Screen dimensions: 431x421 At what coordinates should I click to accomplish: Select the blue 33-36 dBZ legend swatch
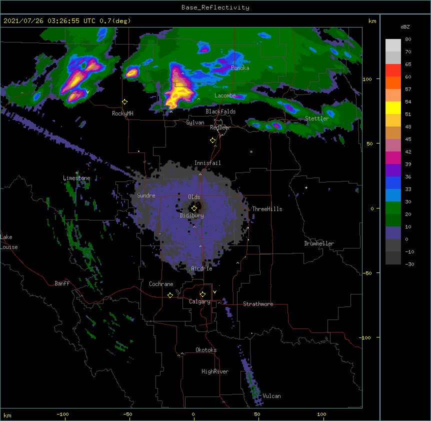click(393, 182)
